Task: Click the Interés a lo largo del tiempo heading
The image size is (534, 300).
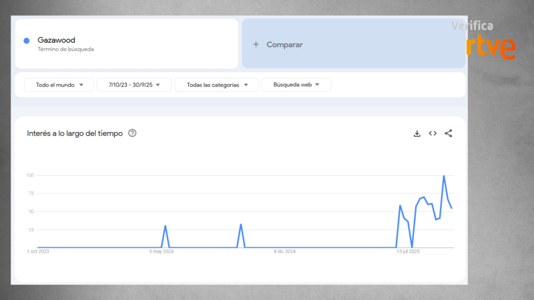Action: pyautogui.click(x=75, y=133)
